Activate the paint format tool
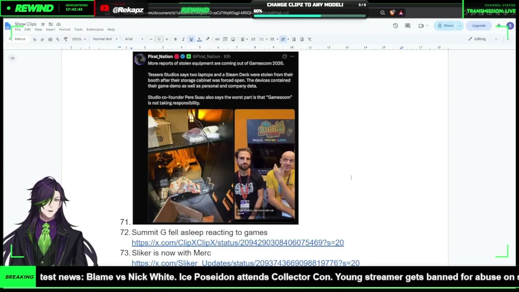Image resolution: width=519 pixels, height=292 pixels. click(x=66, y=39)
